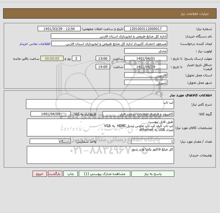Click the 'اطلاعات کالاهاي مورد نیاز' section heading

click(x=191, y=95)
